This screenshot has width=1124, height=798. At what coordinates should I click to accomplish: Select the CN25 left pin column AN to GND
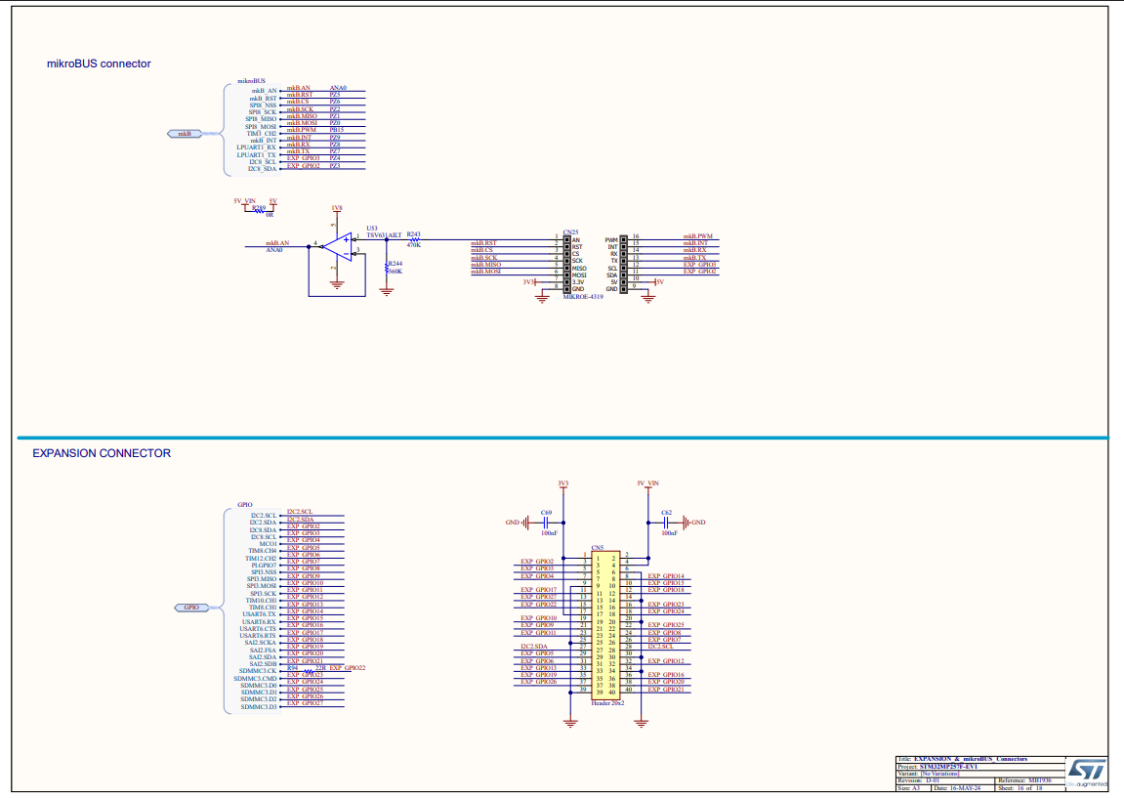point(567,265)
